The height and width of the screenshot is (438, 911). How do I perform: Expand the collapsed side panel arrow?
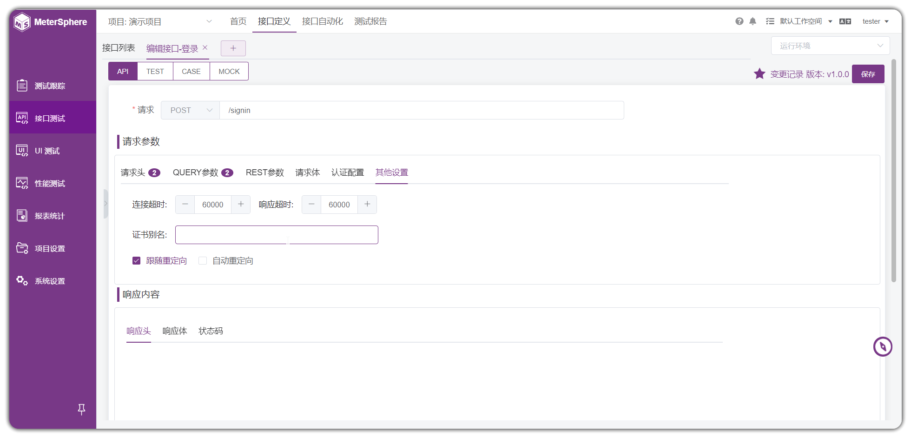[x=106, y=204]
